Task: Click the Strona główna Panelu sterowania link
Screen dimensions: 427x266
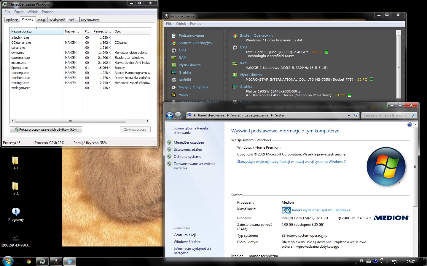Action: (191, 130)
